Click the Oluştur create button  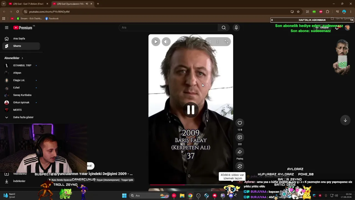point(322,27)
